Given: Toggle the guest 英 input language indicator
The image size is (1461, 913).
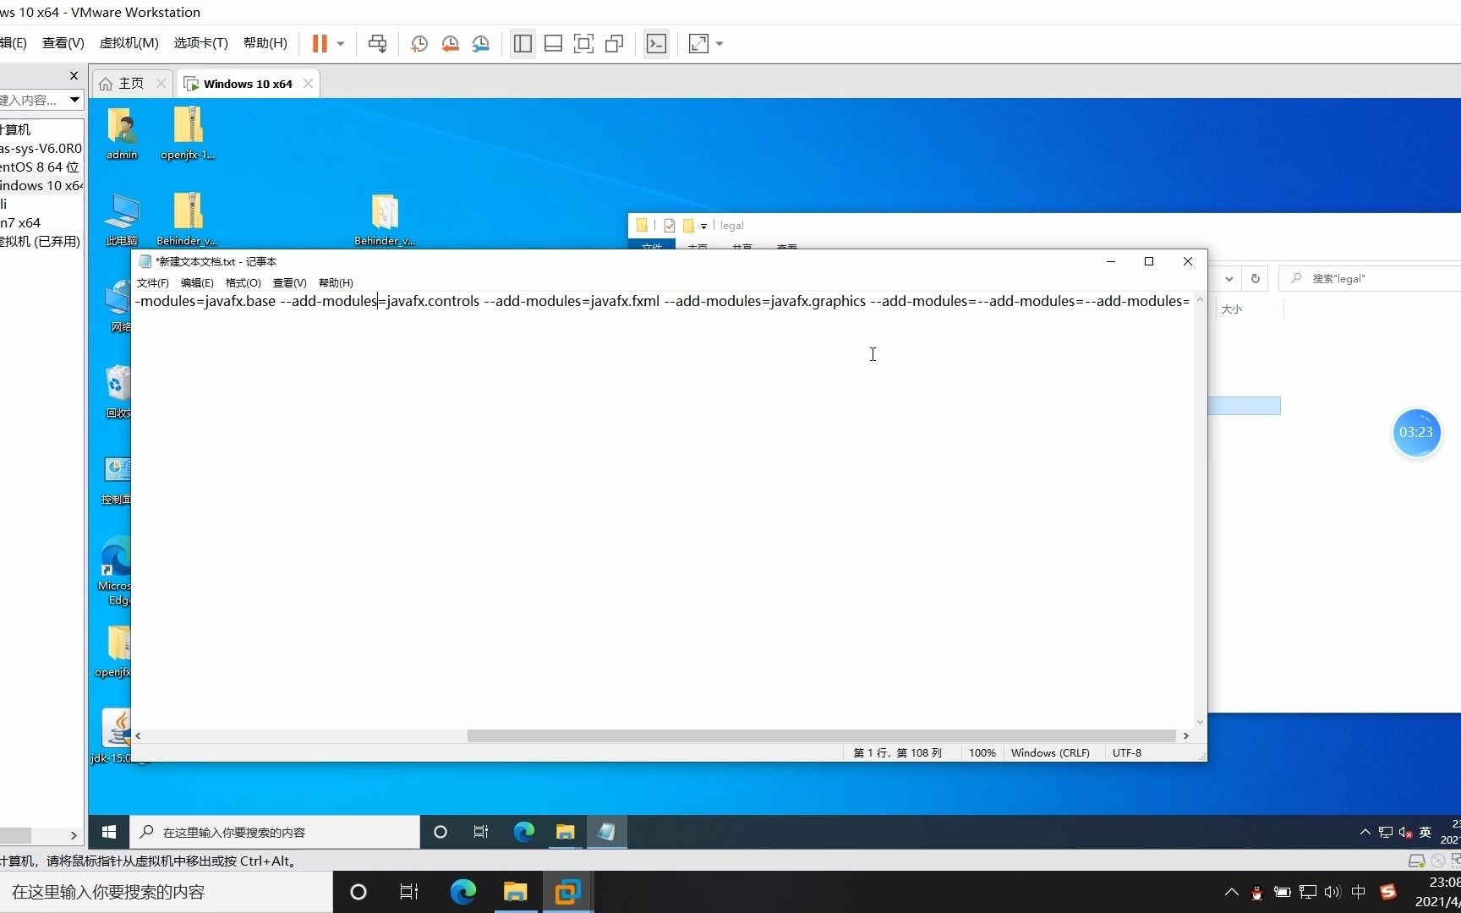Looking at the screenshot, I should (1425, 832).
